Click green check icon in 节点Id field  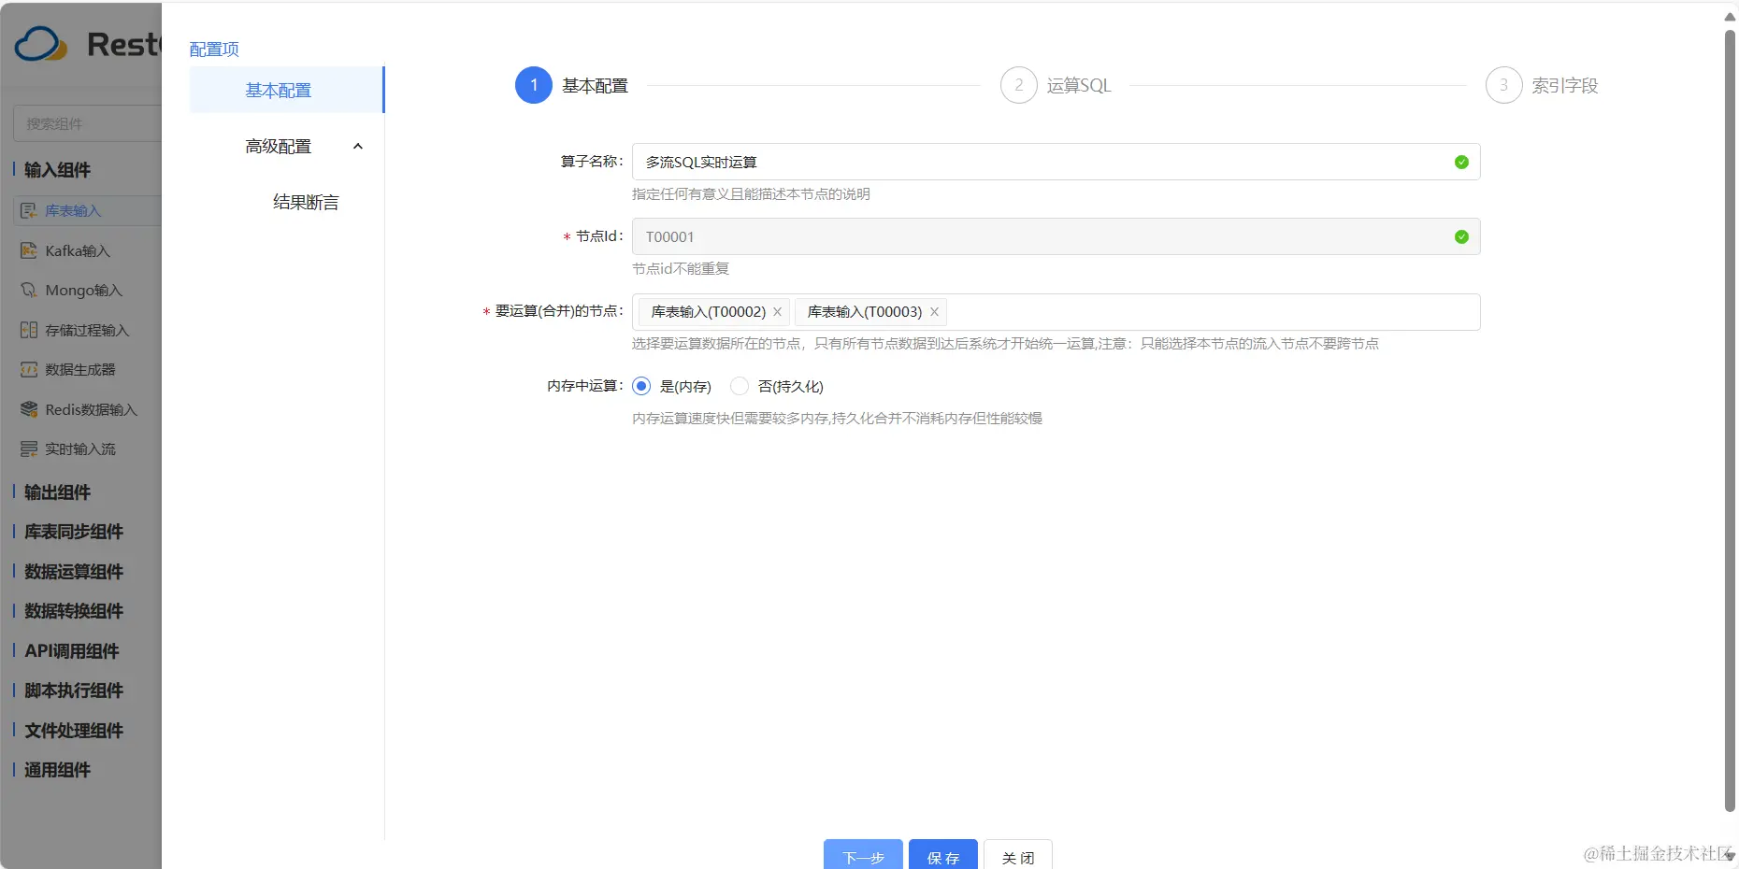1461,237
